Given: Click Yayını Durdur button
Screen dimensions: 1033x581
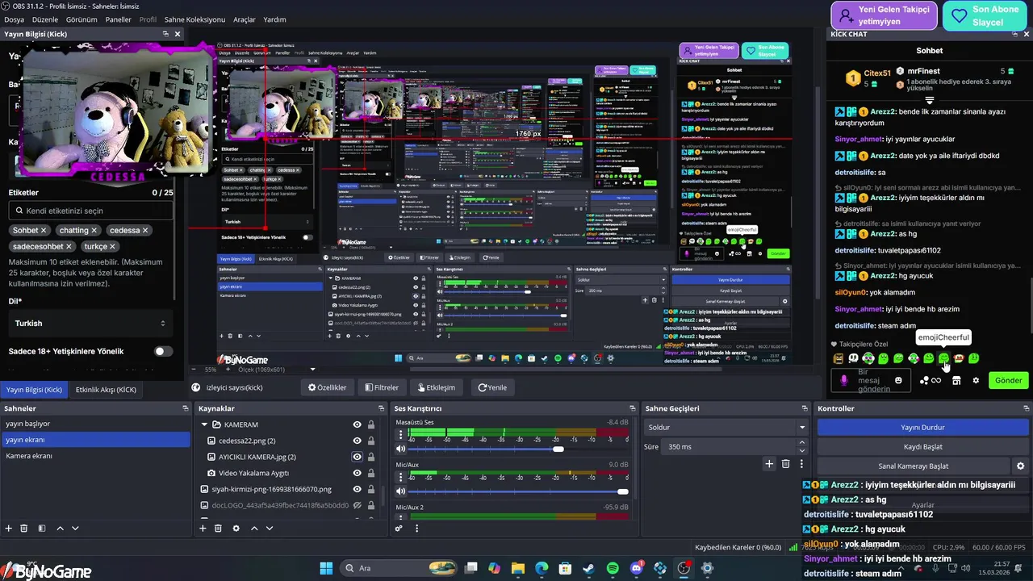Looking at the screenshot, I should coord(922,427).
